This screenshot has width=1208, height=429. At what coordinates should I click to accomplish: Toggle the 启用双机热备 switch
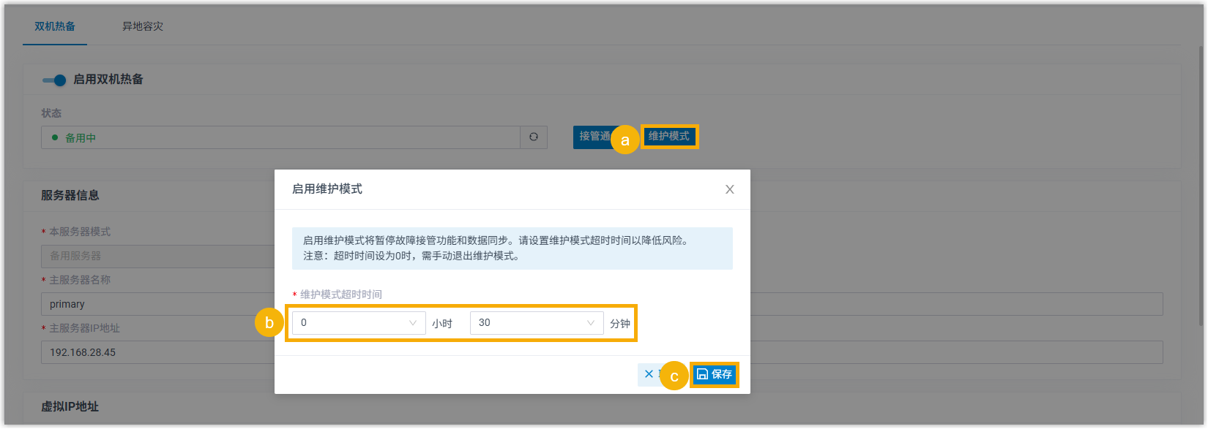tap(54, 80)
